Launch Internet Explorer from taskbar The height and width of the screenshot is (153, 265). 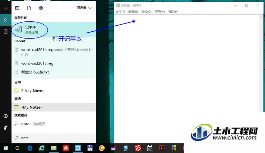point(42,148)
